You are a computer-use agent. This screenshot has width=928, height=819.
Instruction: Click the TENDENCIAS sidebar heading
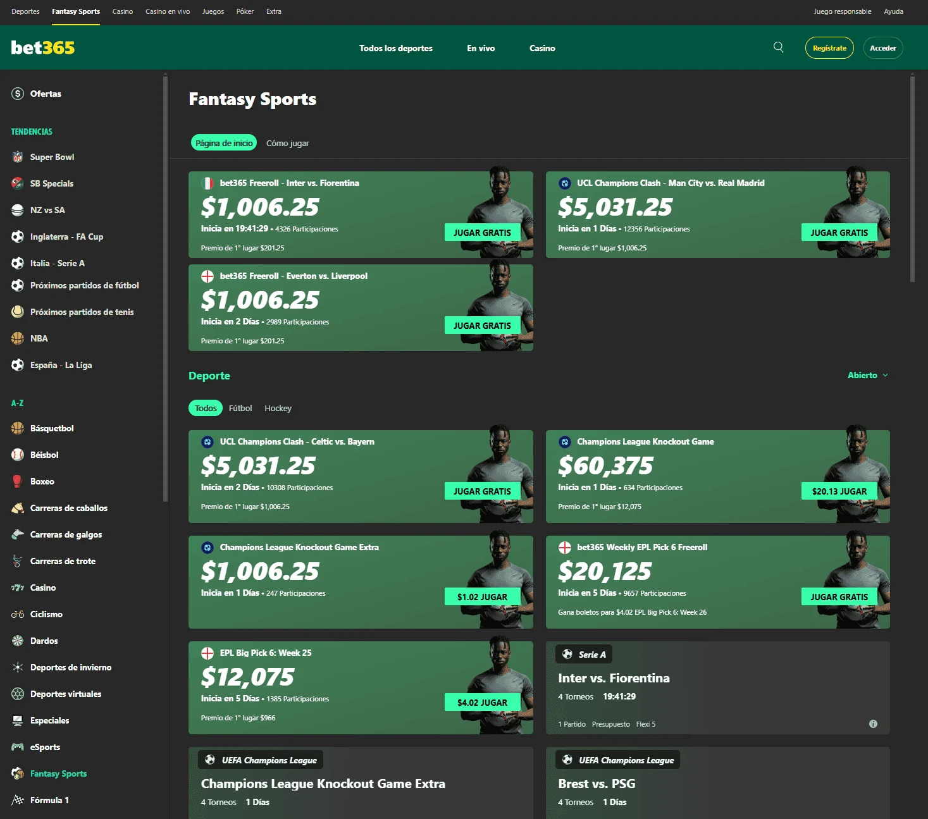point(32,132)
